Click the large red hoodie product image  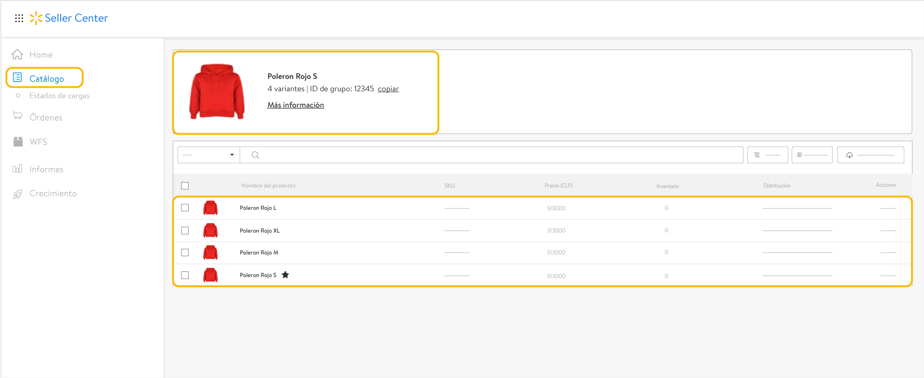coord(217,91)
